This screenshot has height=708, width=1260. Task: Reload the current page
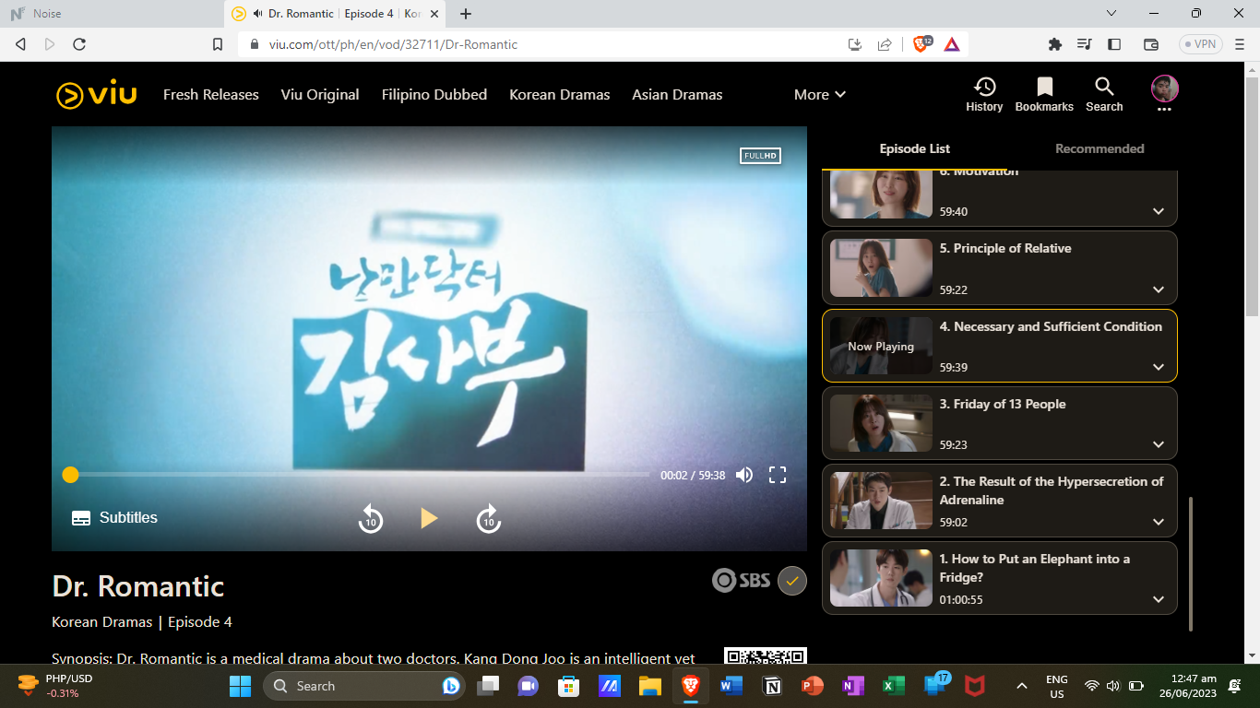[79, 44]
